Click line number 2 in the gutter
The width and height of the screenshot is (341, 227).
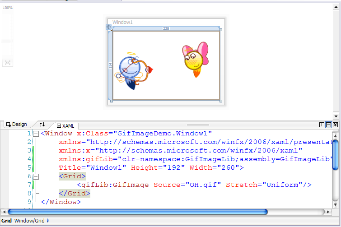point(29,142)
